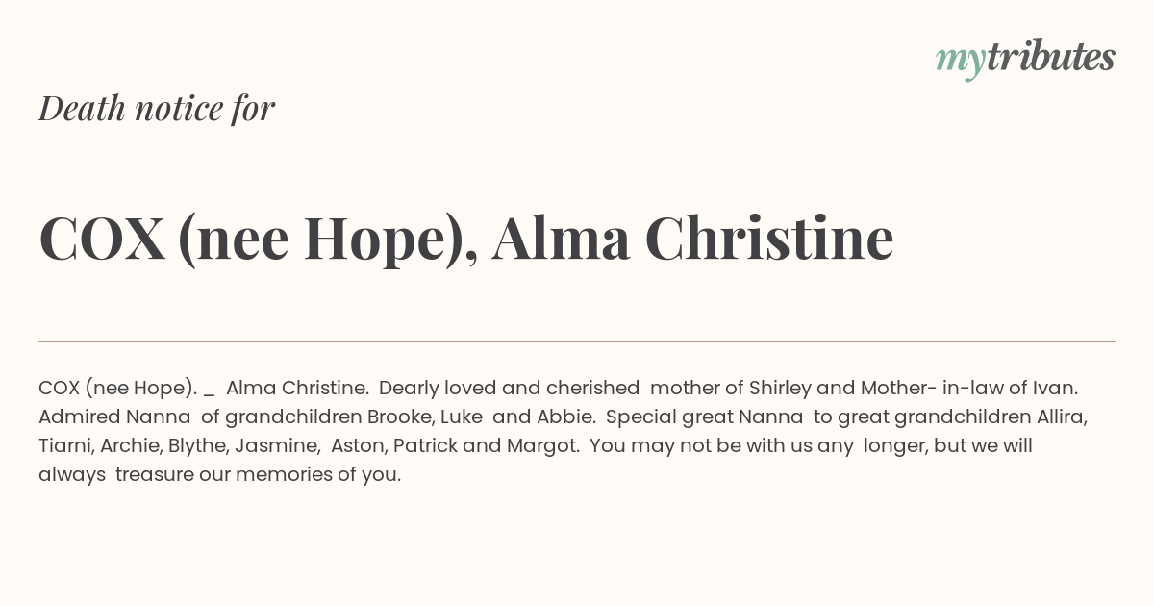The height and width of the screenshot is (606, 1154).
Task: Click the name "Ivan" ending the first line
Action: [1053, 388]
